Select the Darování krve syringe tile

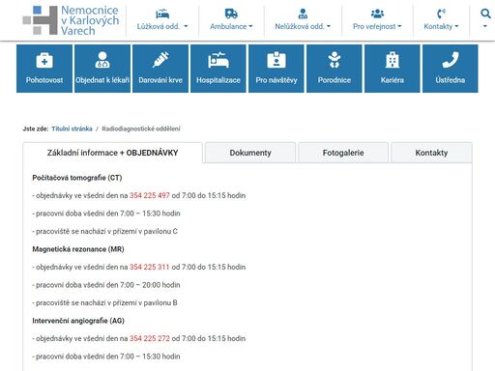click(x=160, y=69)
